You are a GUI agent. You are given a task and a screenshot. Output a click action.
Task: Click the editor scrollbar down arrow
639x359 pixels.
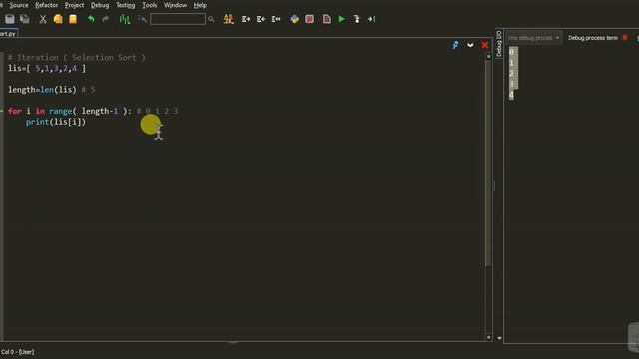[488, 337]
